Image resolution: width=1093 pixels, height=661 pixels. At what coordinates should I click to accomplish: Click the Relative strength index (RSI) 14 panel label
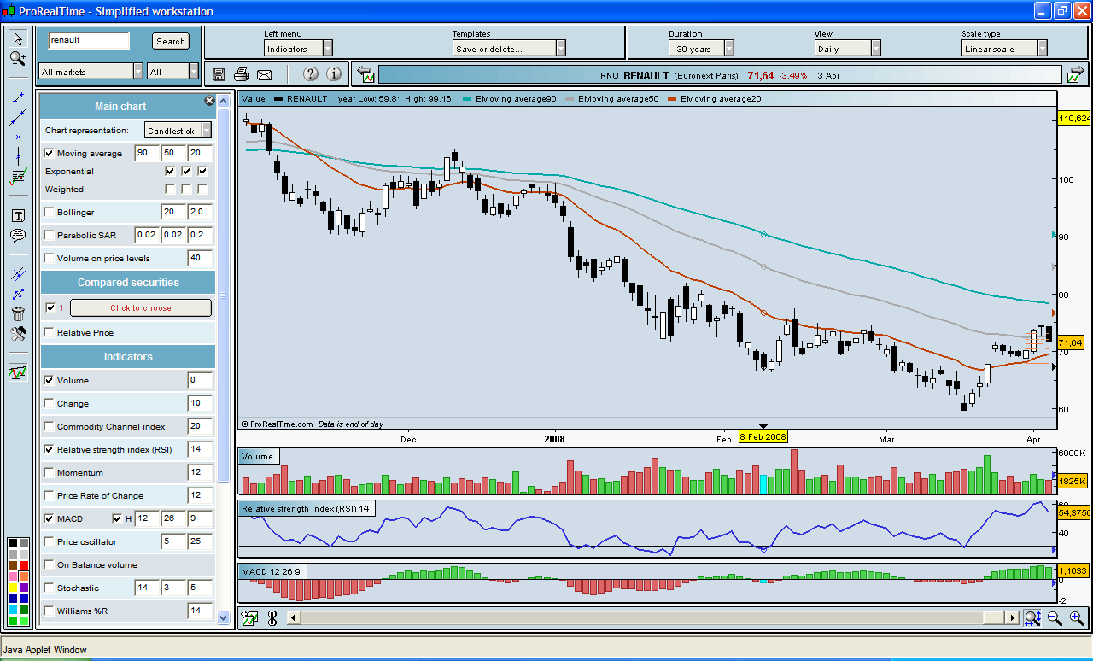(x=306, y=509)
